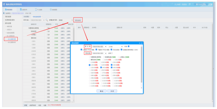The image size is (217, 109).
Task: Check the C15D1 checkbox in dialog
Action: click(113, 86)
